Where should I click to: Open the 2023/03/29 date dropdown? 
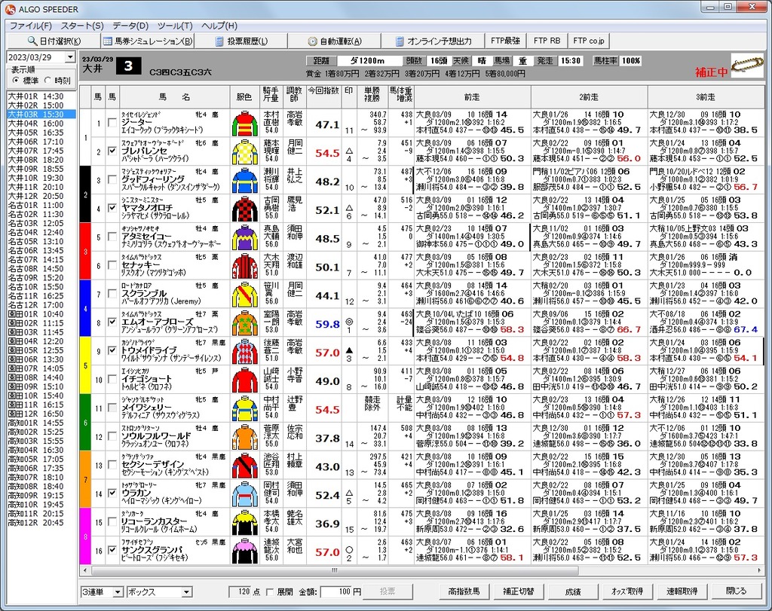[70, 57]
